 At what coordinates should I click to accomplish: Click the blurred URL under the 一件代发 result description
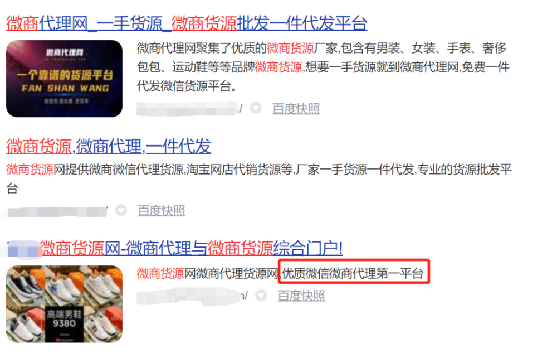coord(56,211)
